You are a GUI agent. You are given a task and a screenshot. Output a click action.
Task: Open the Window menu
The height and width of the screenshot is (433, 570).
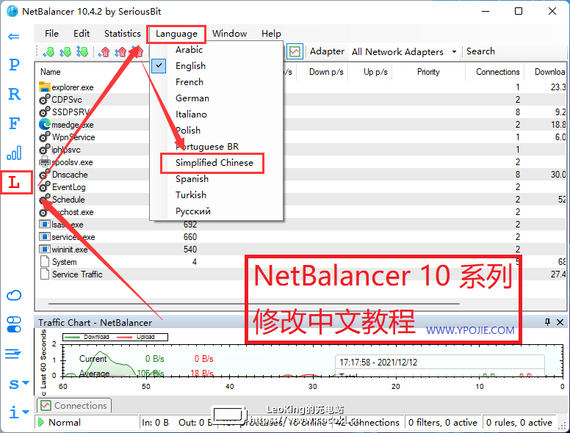pyautogui.click(x=229, y=34)
